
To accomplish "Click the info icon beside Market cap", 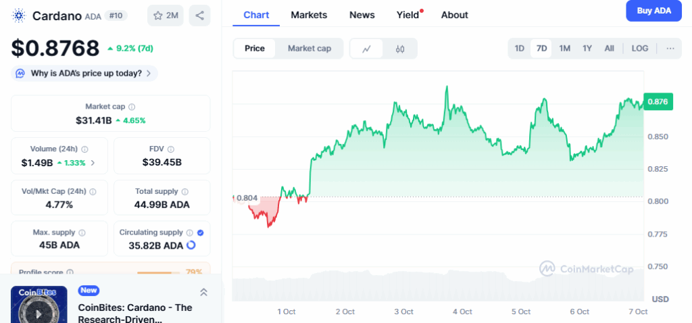I will point(132,107).
